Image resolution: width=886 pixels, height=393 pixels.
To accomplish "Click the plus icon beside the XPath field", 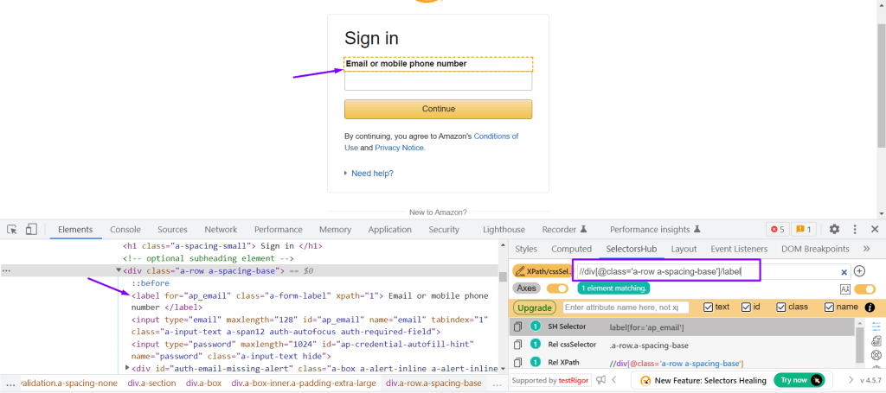I will point(859,271).
